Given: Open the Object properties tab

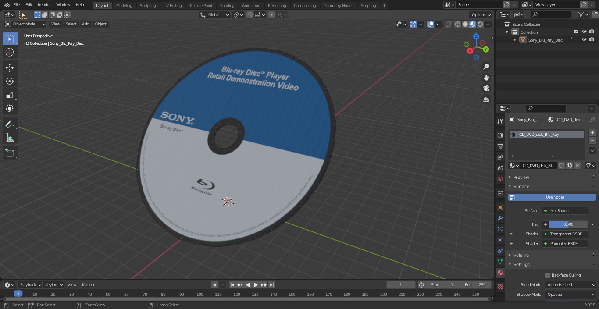Looking at the screenshot, I should tap(500, 207).
